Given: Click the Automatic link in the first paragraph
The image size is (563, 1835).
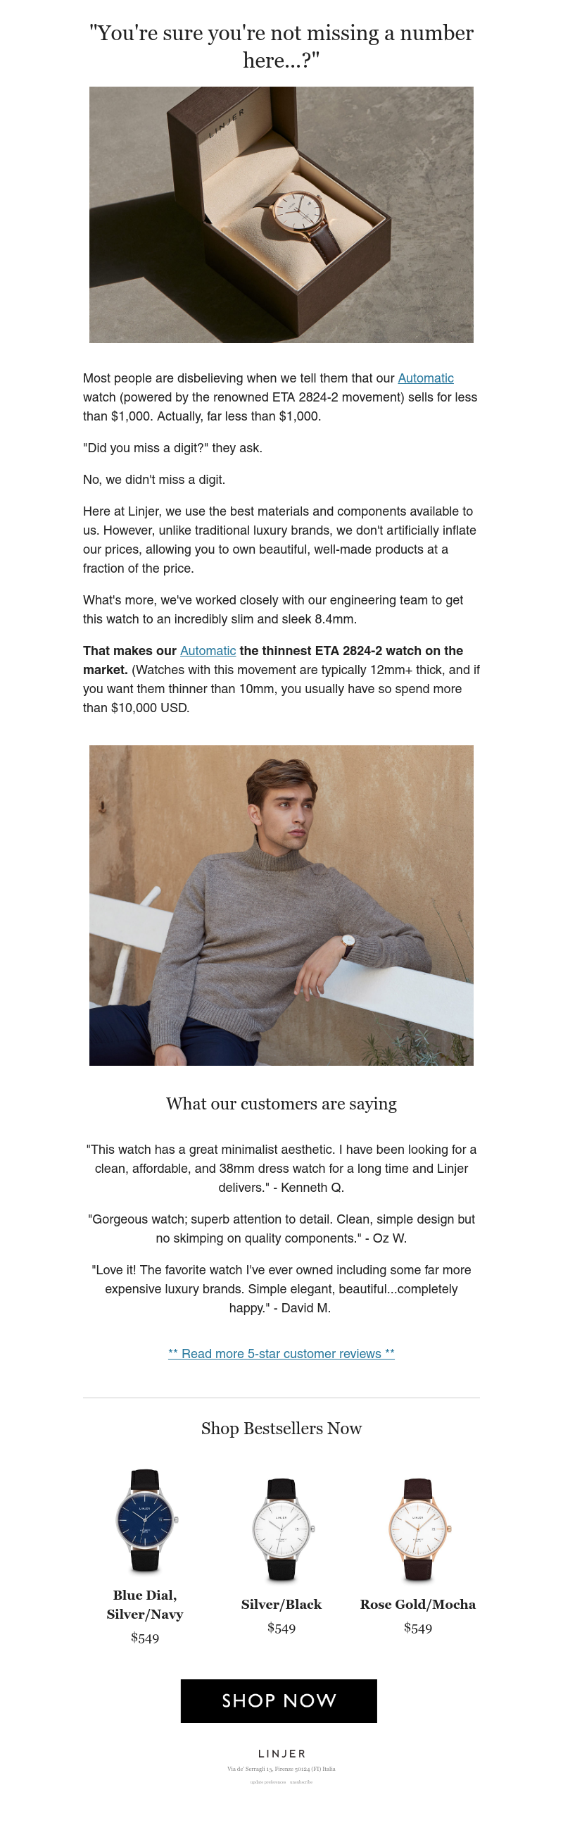Looking at the screenshot, I should pos(426,378).
